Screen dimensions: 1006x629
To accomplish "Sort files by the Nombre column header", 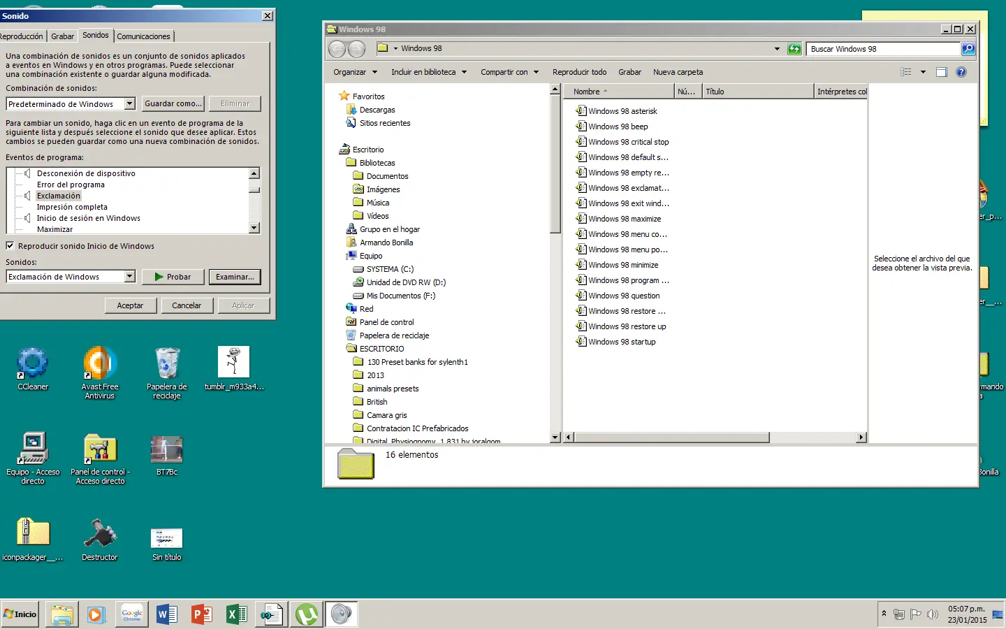I will click(x=619, y=92).
